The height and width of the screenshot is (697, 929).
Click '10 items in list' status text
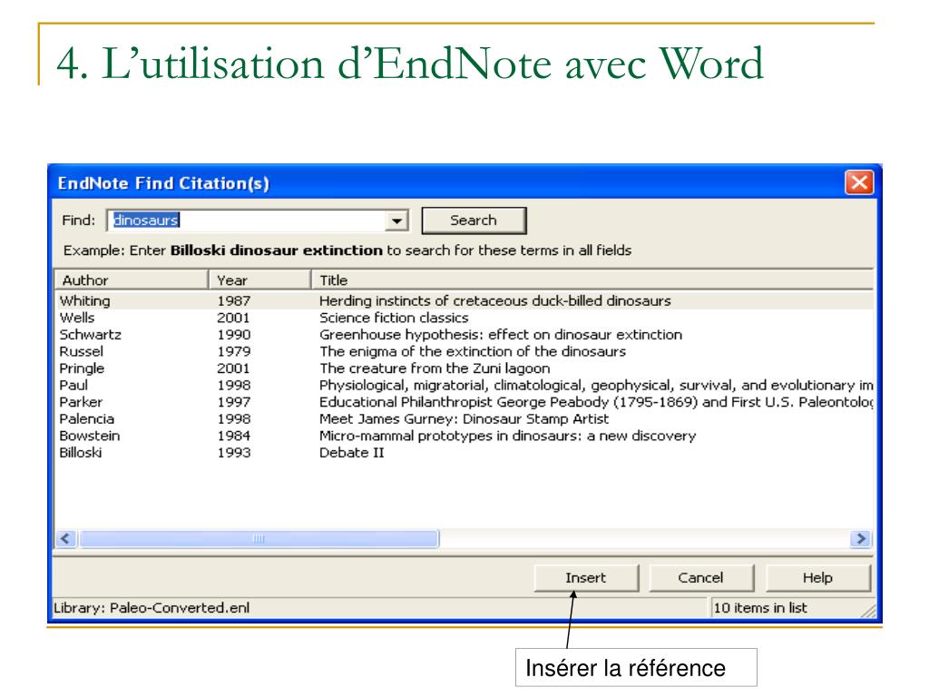coord(760,608)
